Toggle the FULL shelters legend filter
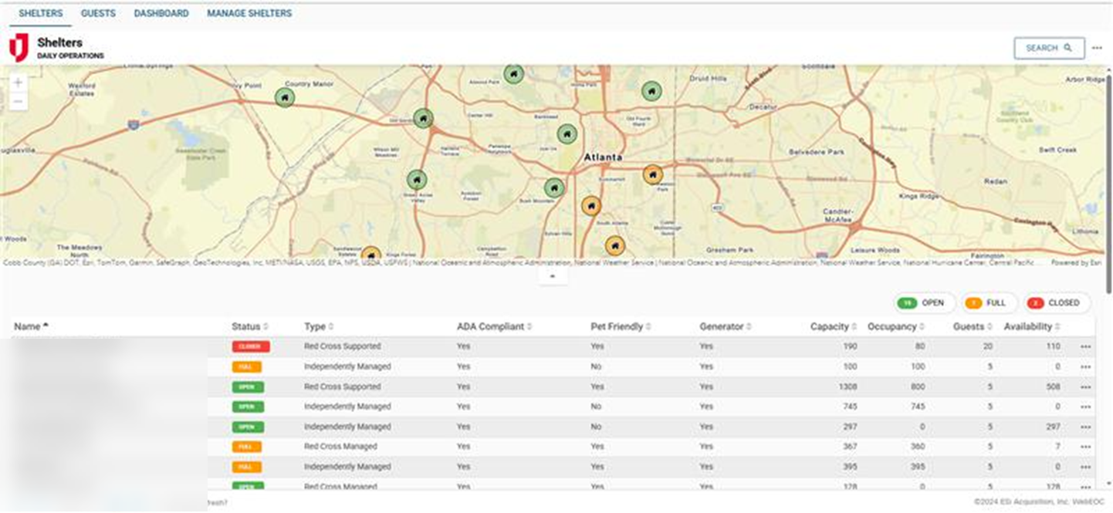 point(989,302)
